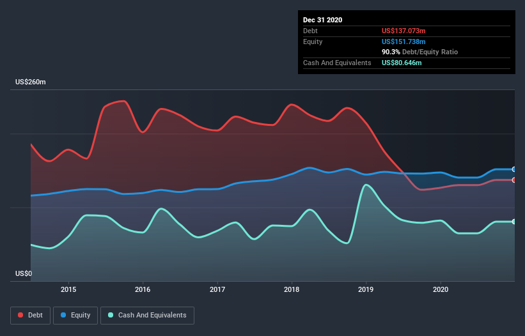Click the 2016 axis label
Screen dimensions: 525x336
click(143, 289)
